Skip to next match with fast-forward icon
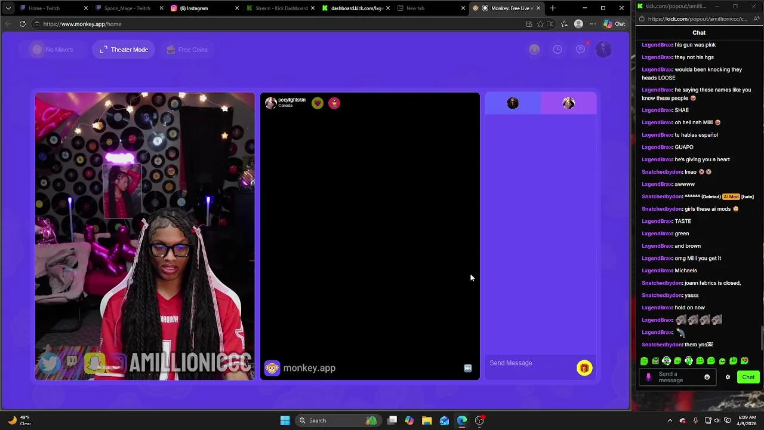 468,368
